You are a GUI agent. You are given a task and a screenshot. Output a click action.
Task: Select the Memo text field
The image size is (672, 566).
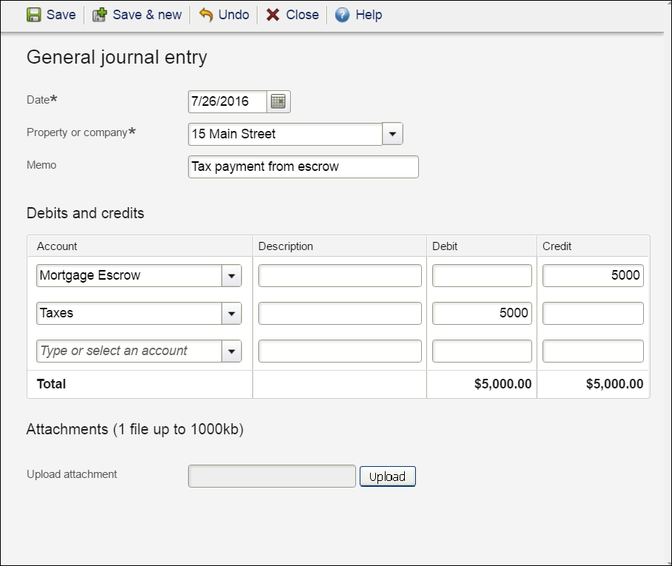click(303, 166)
